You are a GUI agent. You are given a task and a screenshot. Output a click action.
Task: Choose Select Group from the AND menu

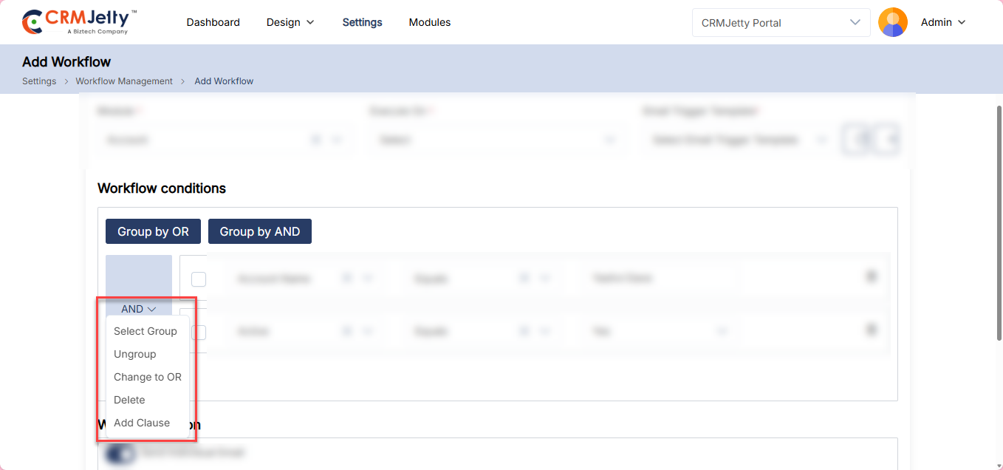(x=146, y=331)
